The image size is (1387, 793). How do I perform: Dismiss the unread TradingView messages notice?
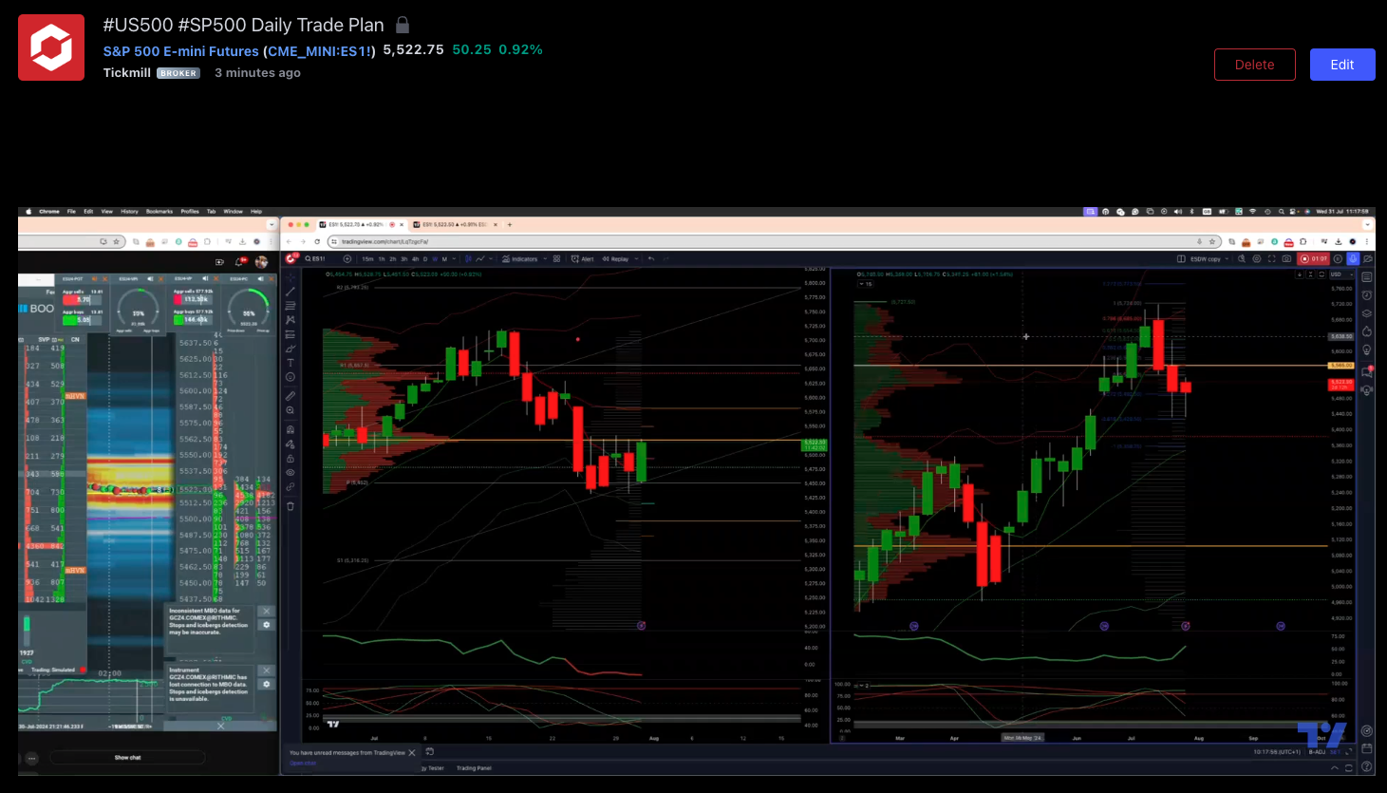point(411,752)
